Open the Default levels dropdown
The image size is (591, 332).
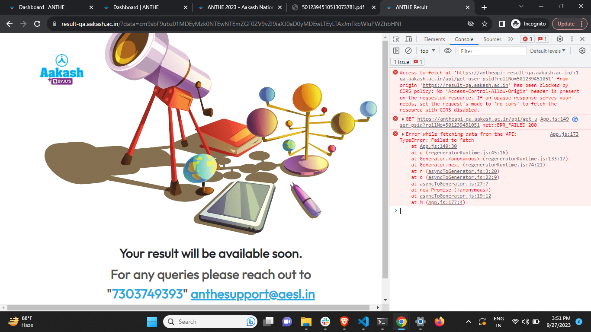[x=547, y=51]
